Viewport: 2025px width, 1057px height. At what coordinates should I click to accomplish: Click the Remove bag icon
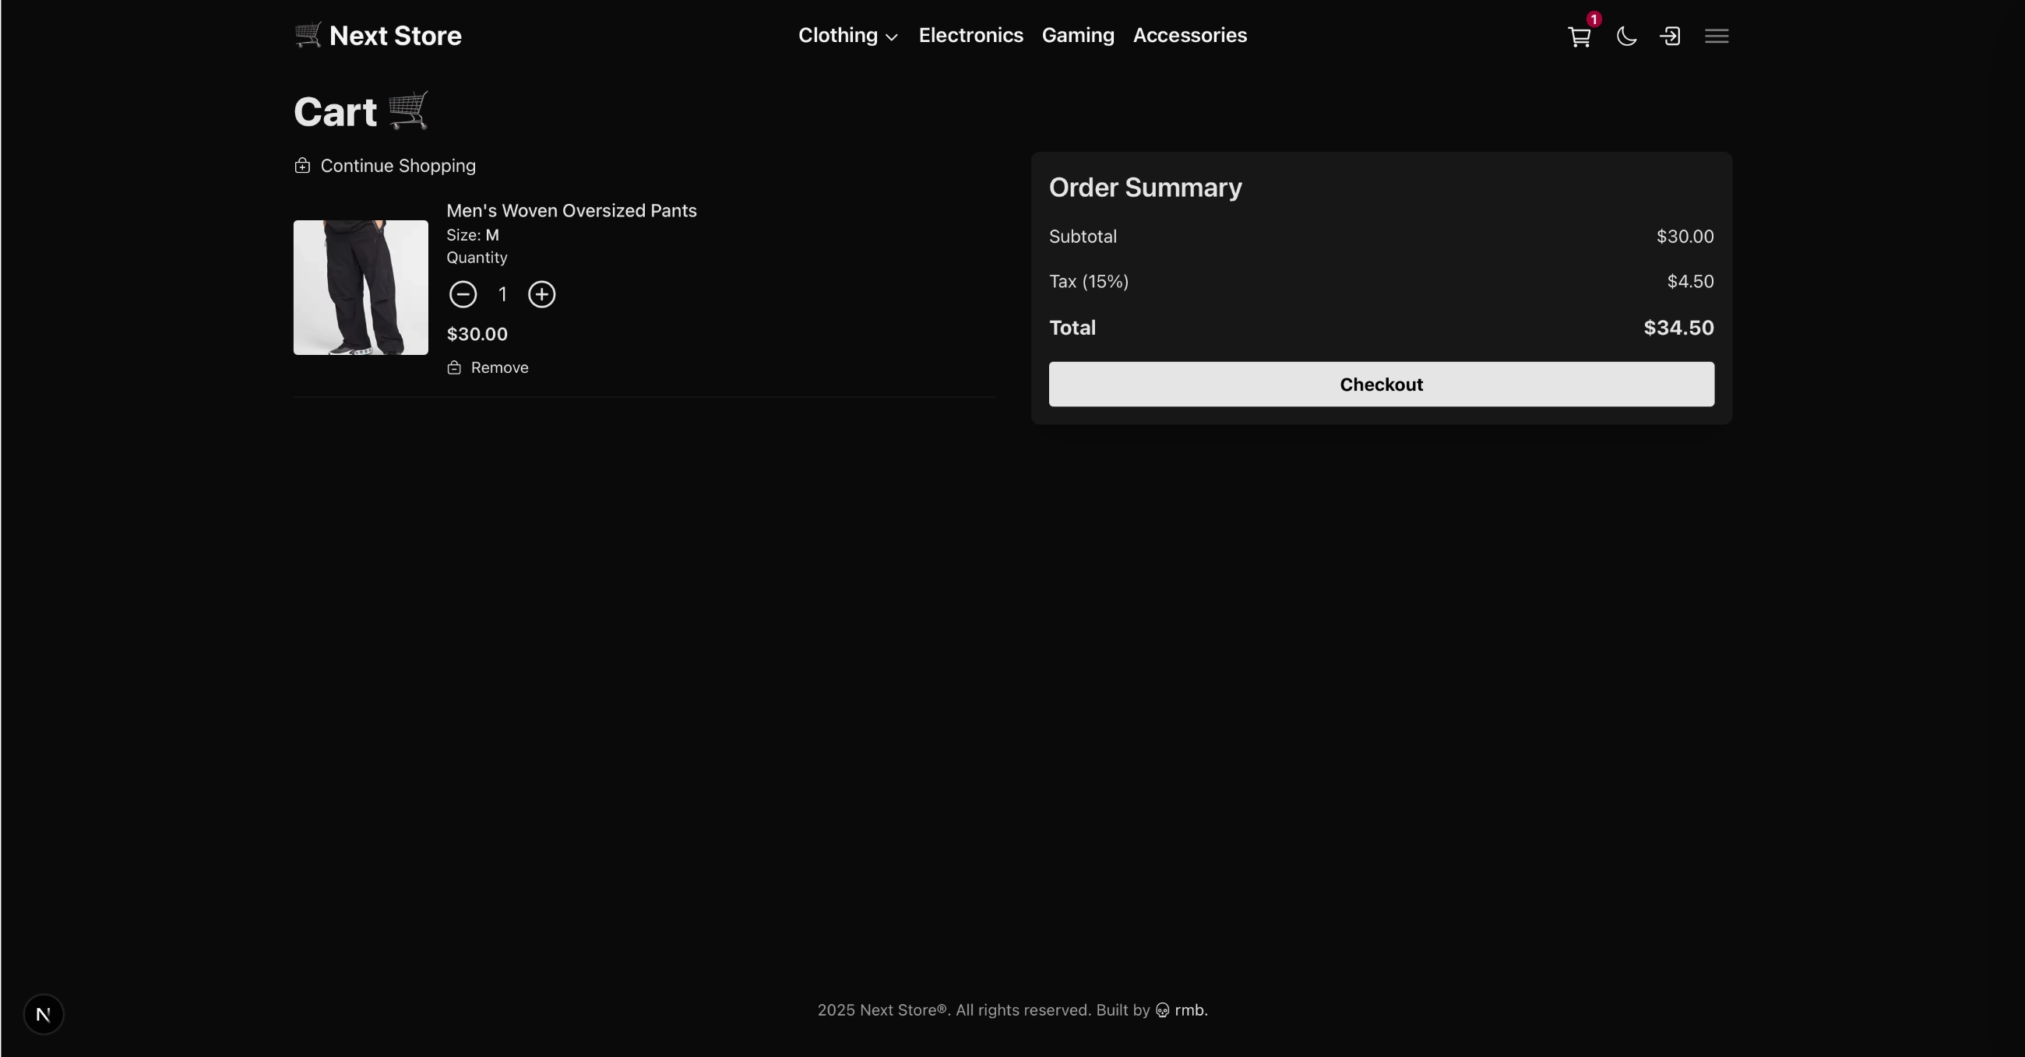pos(454,368)
